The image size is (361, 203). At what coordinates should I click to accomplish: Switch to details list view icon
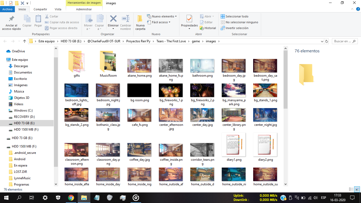[351, 189]
